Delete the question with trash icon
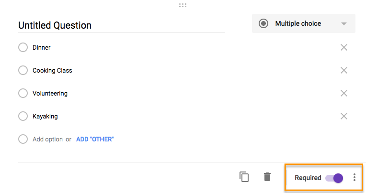Image resolution: width=366 pixels, height=193 pixels. click(x=267, y=177)
